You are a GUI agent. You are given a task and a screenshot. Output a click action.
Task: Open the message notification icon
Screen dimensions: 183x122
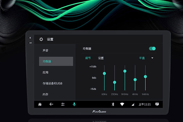coord(157,104)
